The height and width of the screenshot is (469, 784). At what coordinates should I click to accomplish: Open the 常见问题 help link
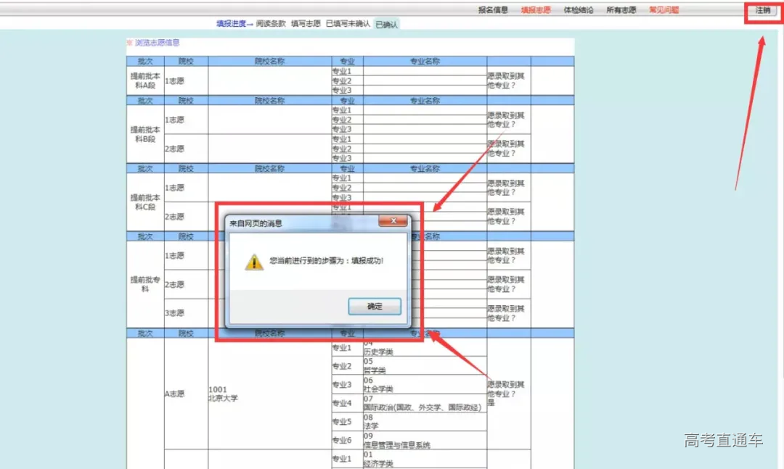point(663,10)
